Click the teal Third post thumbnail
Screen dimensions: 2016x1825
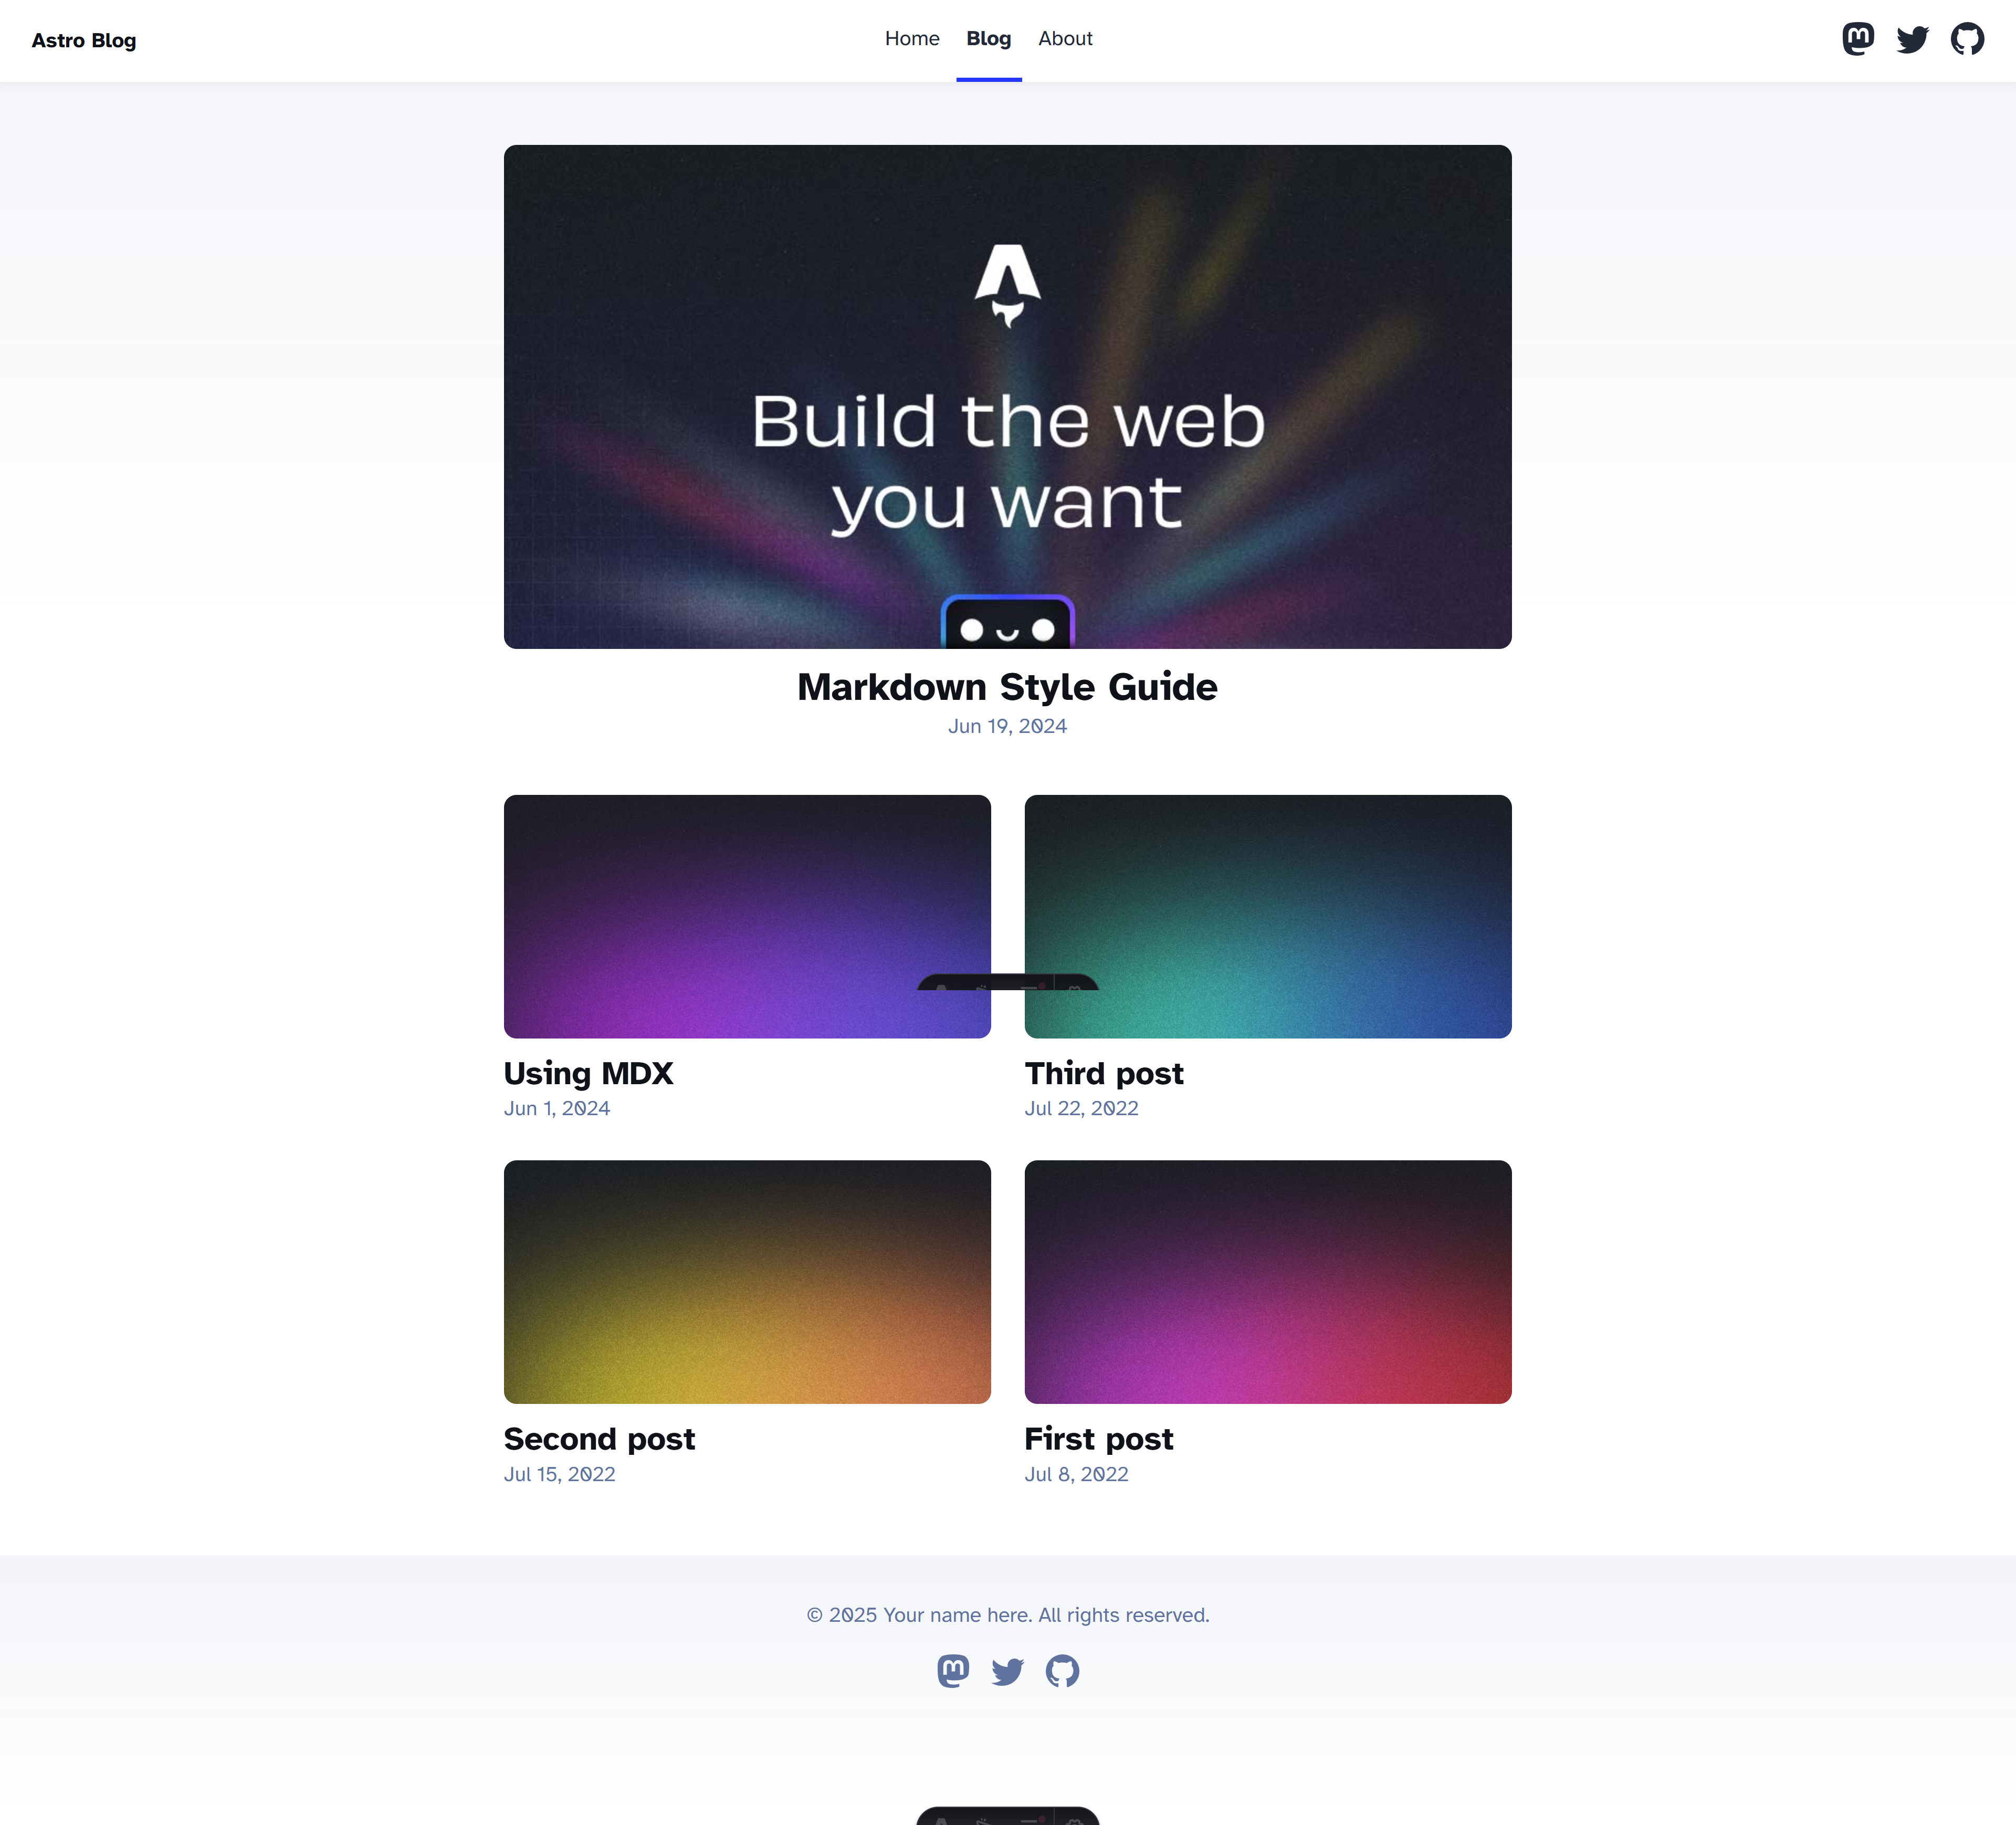[1268, 916]
